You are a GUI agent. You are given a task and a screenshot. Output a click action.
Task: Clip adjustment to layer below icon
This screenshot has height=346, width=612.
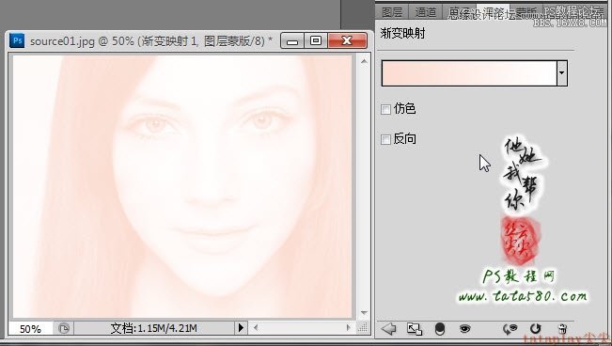[440, 329]
